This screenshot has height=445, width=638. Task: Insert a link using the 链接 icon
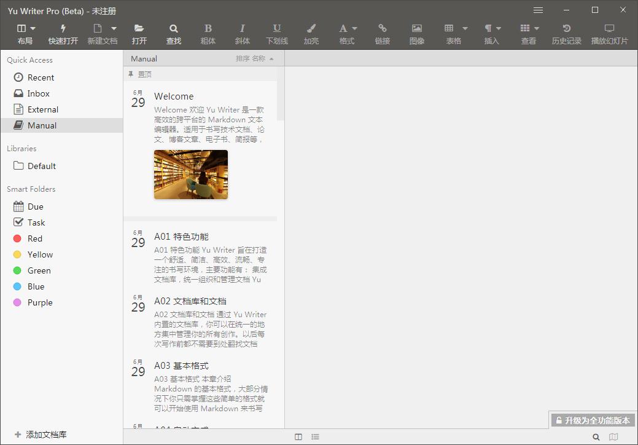point(383,34)
